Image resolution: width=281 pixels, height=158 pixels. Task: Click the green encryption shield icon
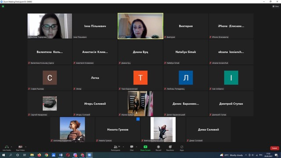pos(3,7)
